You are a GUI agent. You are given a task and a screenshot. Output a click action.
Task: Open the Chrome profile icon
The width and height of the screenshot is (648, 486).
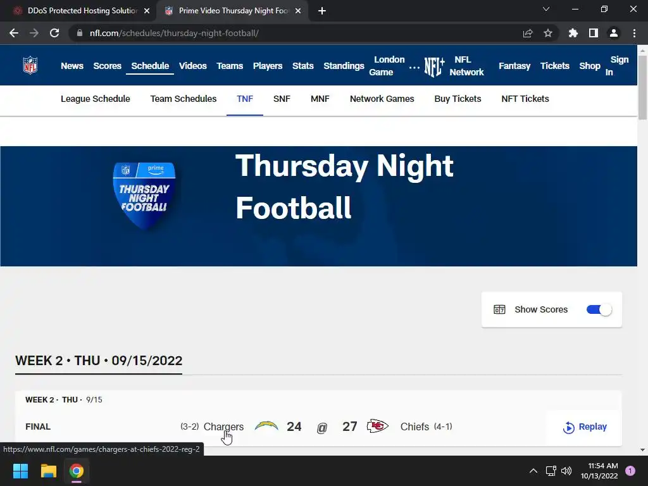pos(614,33)
